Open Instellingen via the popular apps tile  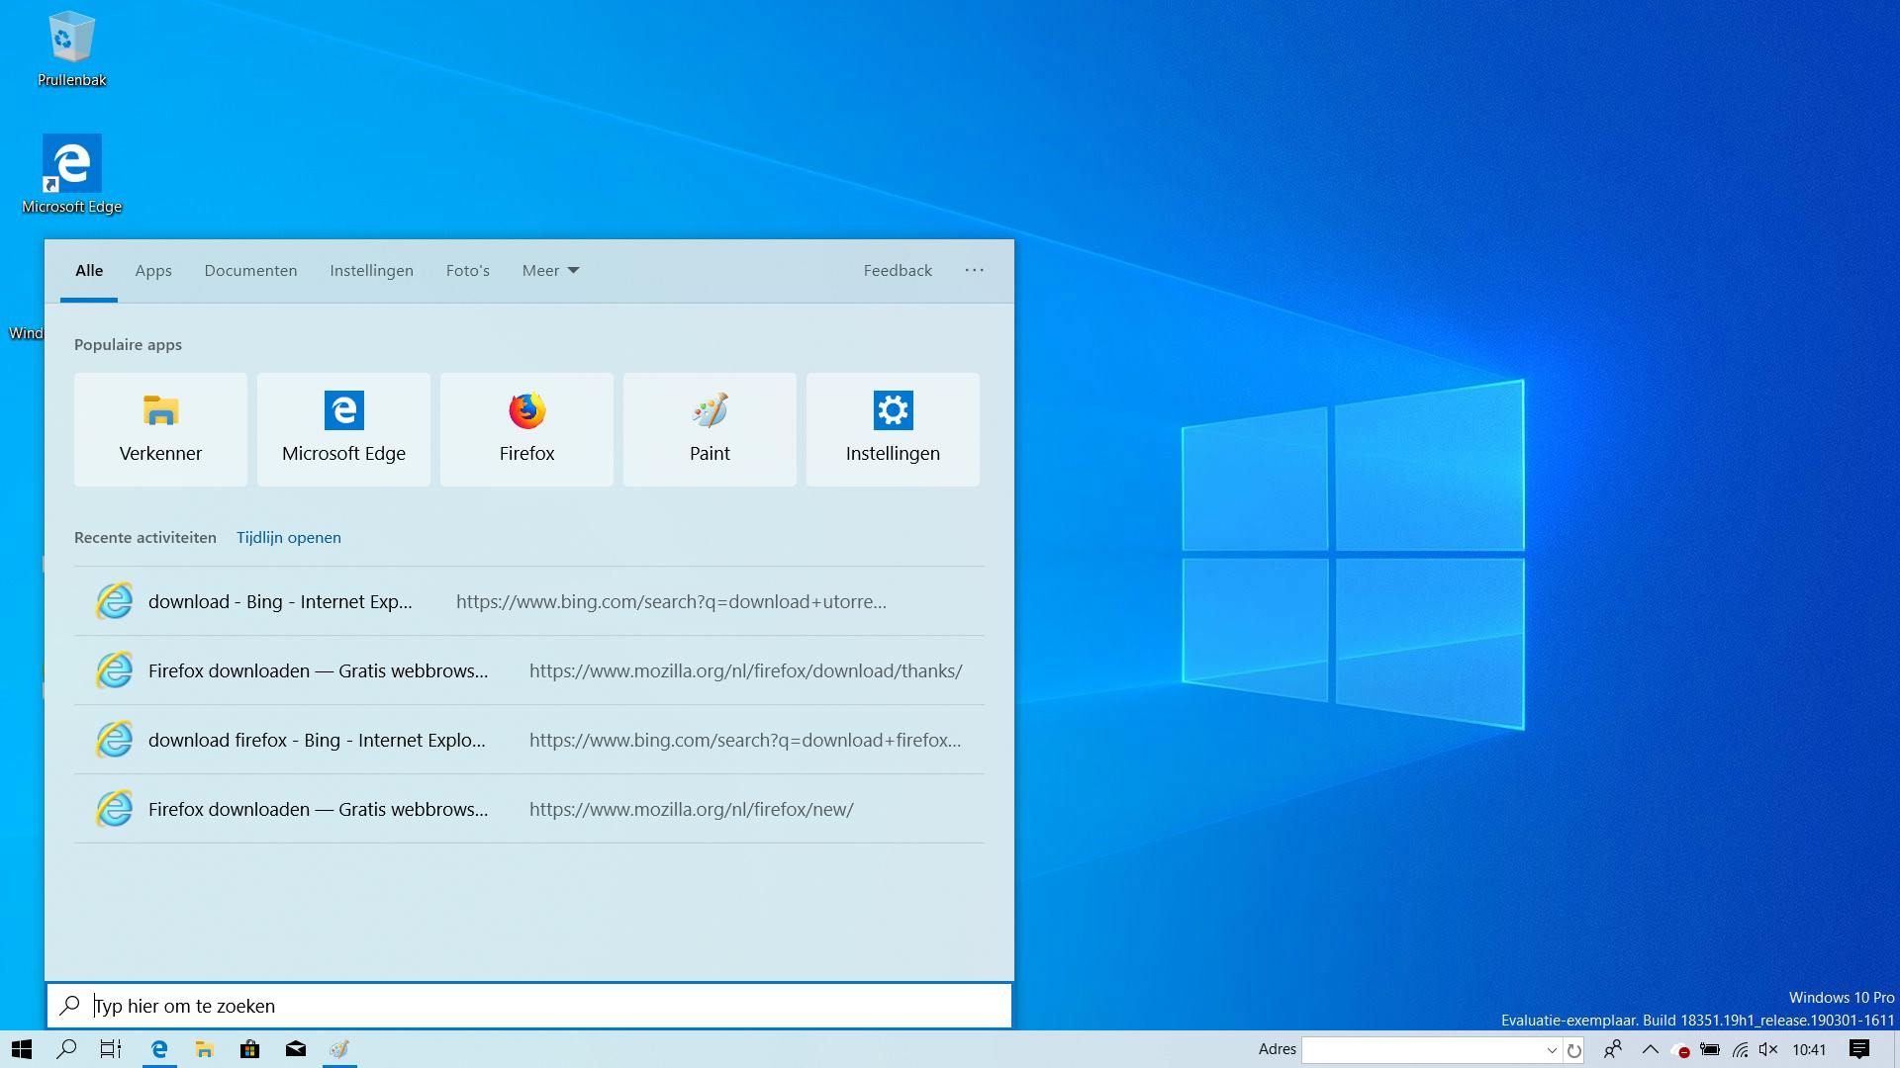[892, 429]
